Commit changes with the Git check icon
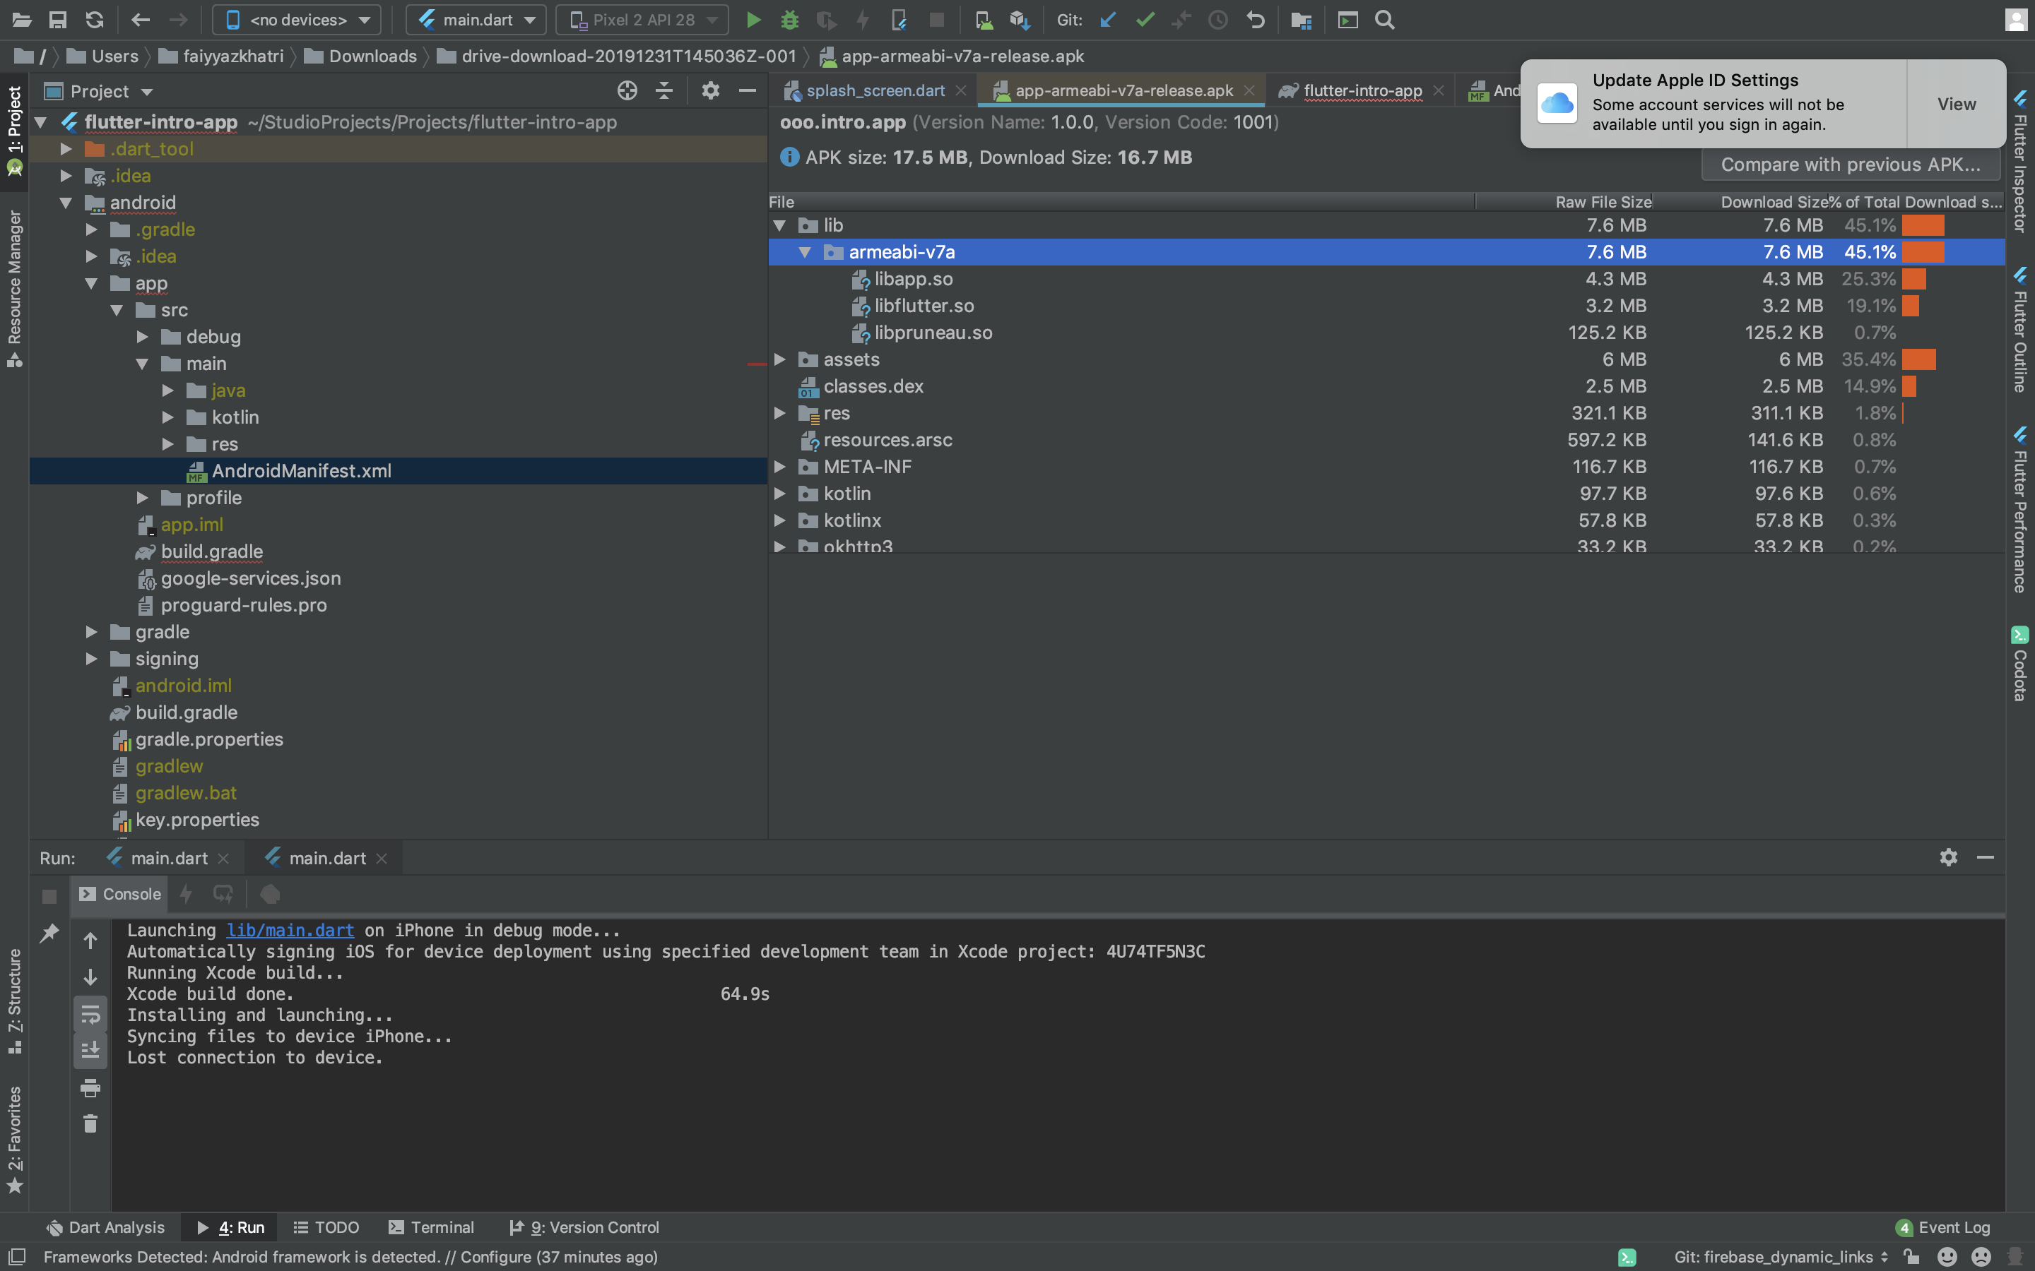This screenshot has height=1271, width=2035. (x=1145, y=19)
